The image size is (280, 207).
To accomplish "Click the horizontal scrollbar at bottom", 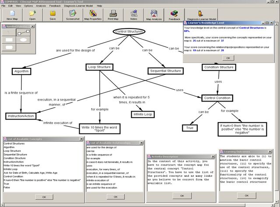I will tap(125, 205).
